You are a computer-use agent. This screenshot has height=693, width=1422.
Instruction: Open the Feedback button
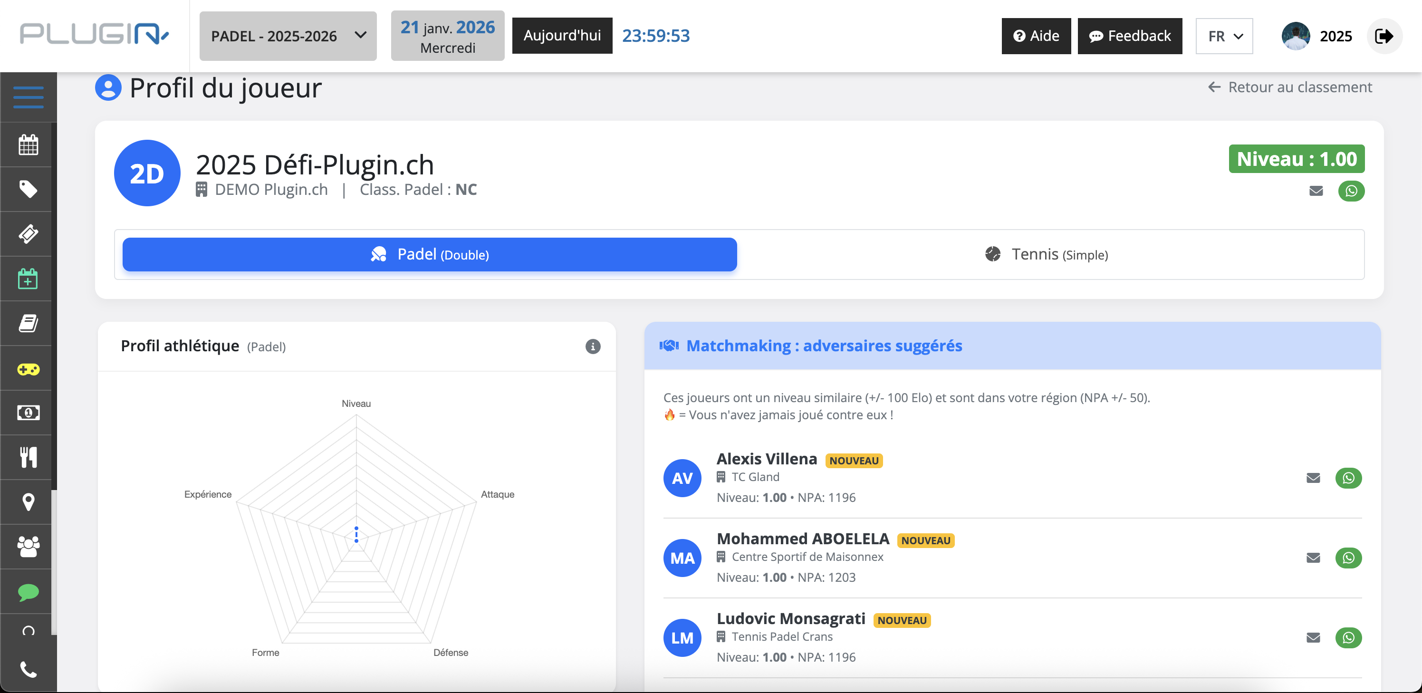point(1129,37)
